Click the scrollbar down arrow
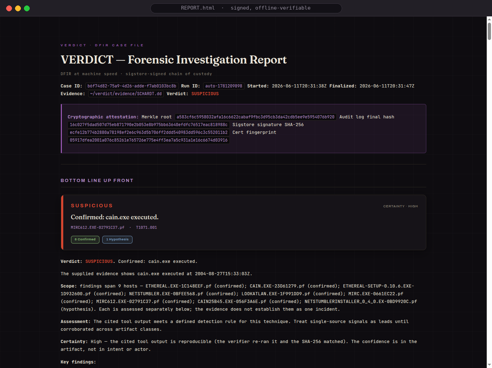492x368 pixels. click(489, 365)
